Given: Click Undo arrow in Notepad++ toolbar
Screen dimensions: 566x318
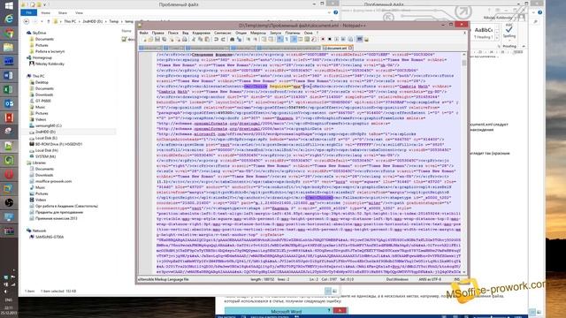Looking at the screenshot, I should pyautogui.click(x=216, y=39).
